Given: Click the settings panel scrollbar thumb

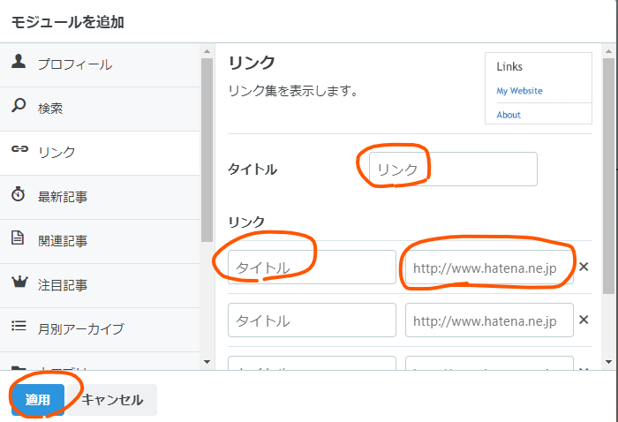Looking at the screenshot, I should tap(608, 176).
